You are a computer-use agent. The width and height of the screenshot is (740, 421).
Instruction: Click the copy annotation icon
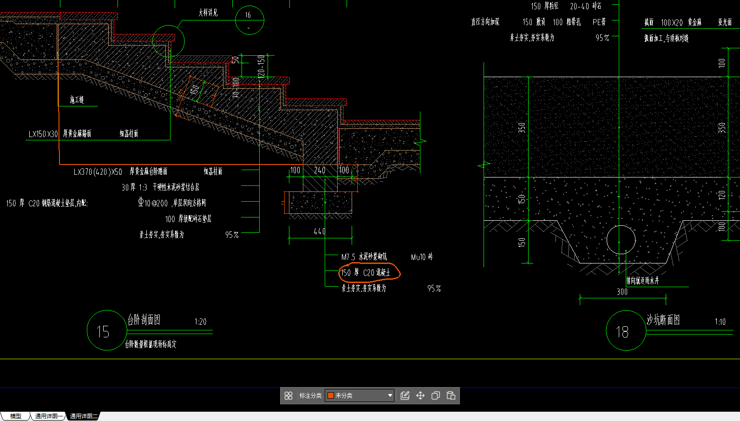(x=436, y=395)
